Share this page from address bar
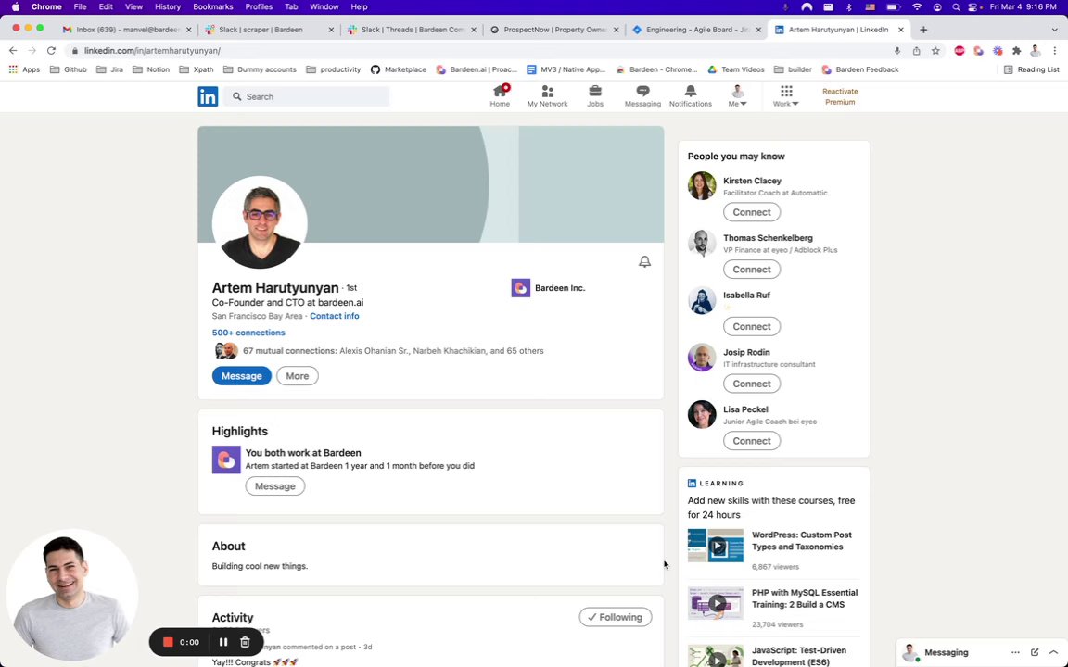The image size is (1068, 667). click(x=917, y=51)
